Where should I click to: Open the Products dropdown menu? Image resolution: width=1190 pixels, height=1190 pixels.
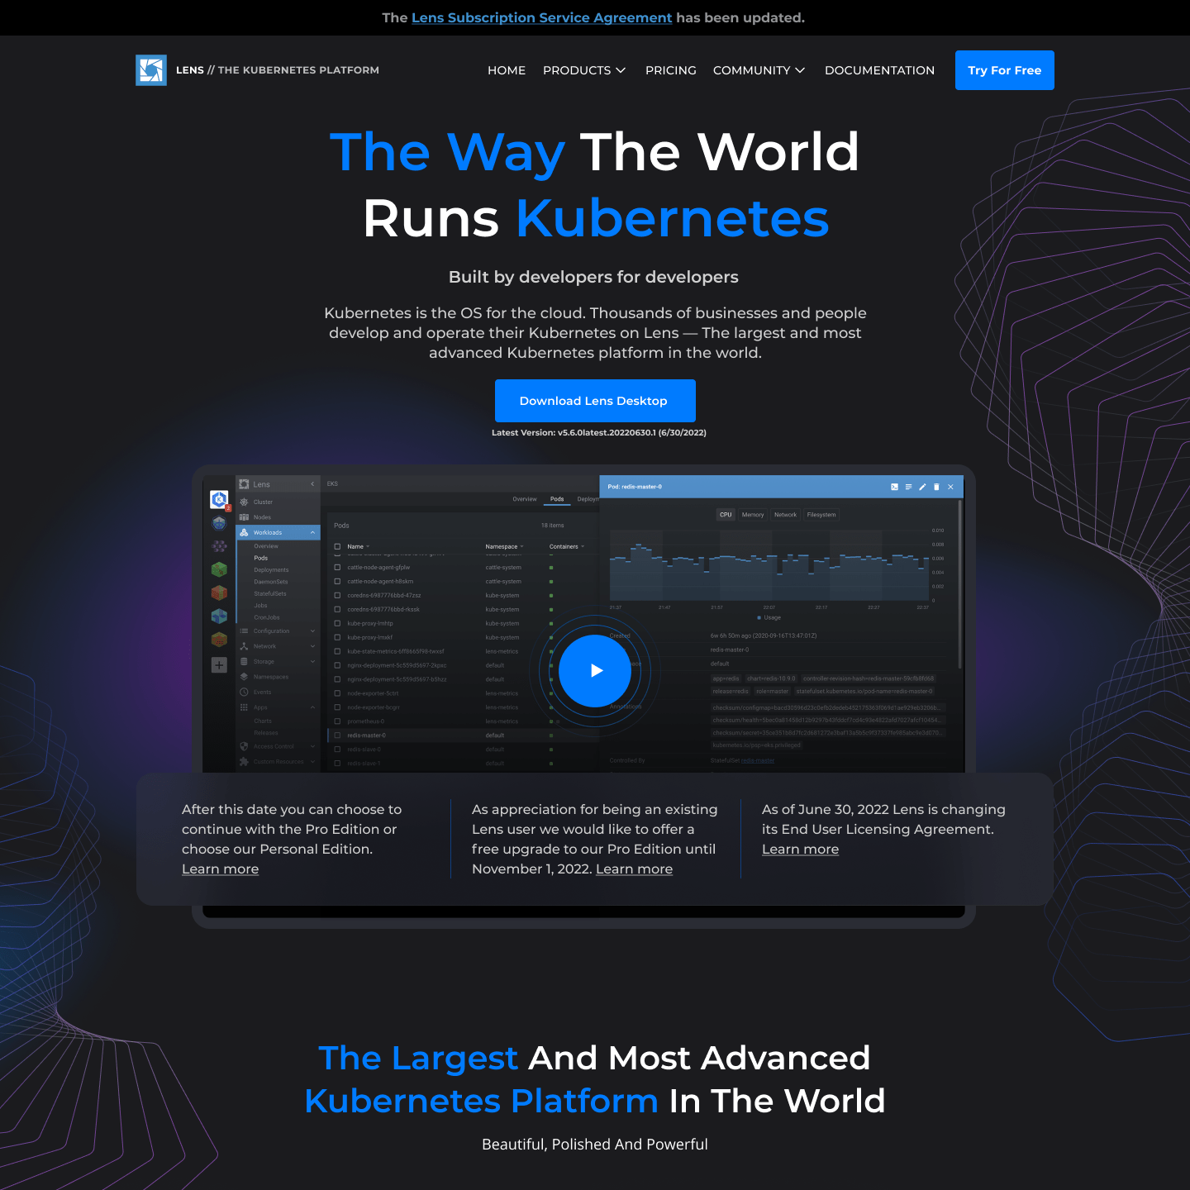click(584, 70)
